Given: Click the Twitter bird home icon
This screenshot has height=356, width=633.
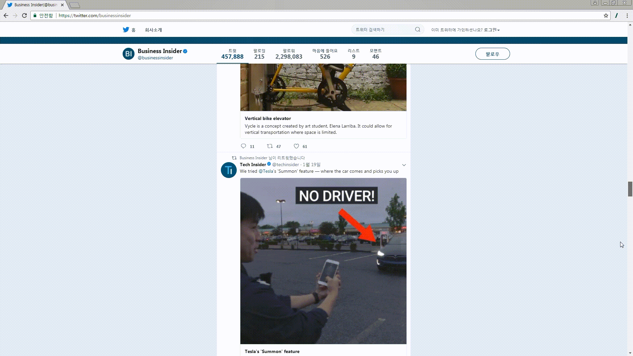Looking at the screenshot, I should (x=126, y=30).
